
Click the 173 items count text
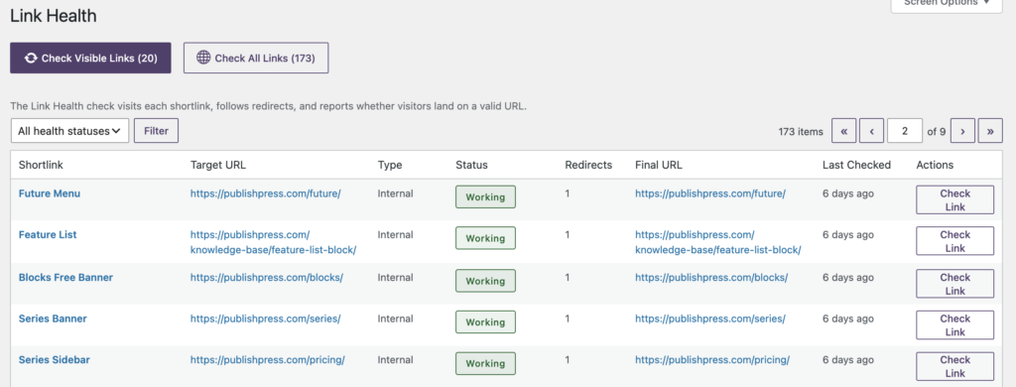pyautogui.click(x=801, y=132)
